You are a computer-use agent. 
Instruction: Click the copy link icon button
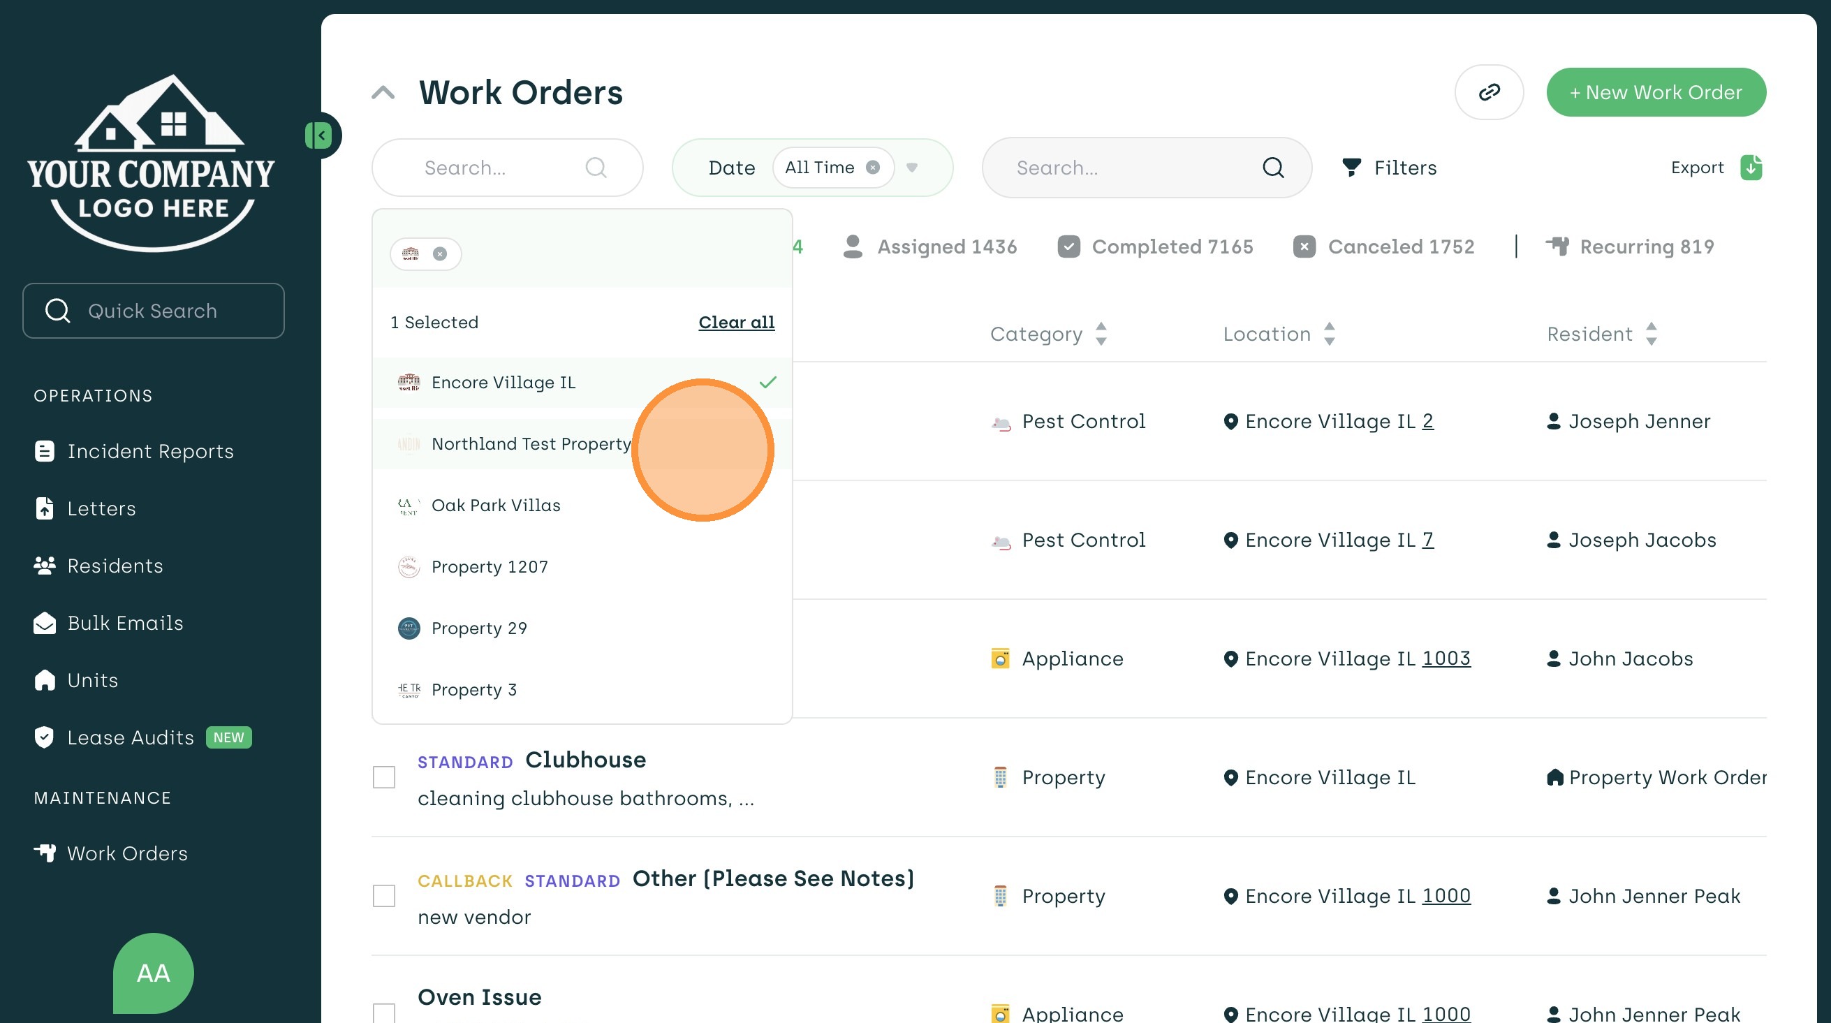tap(1488, 92)
